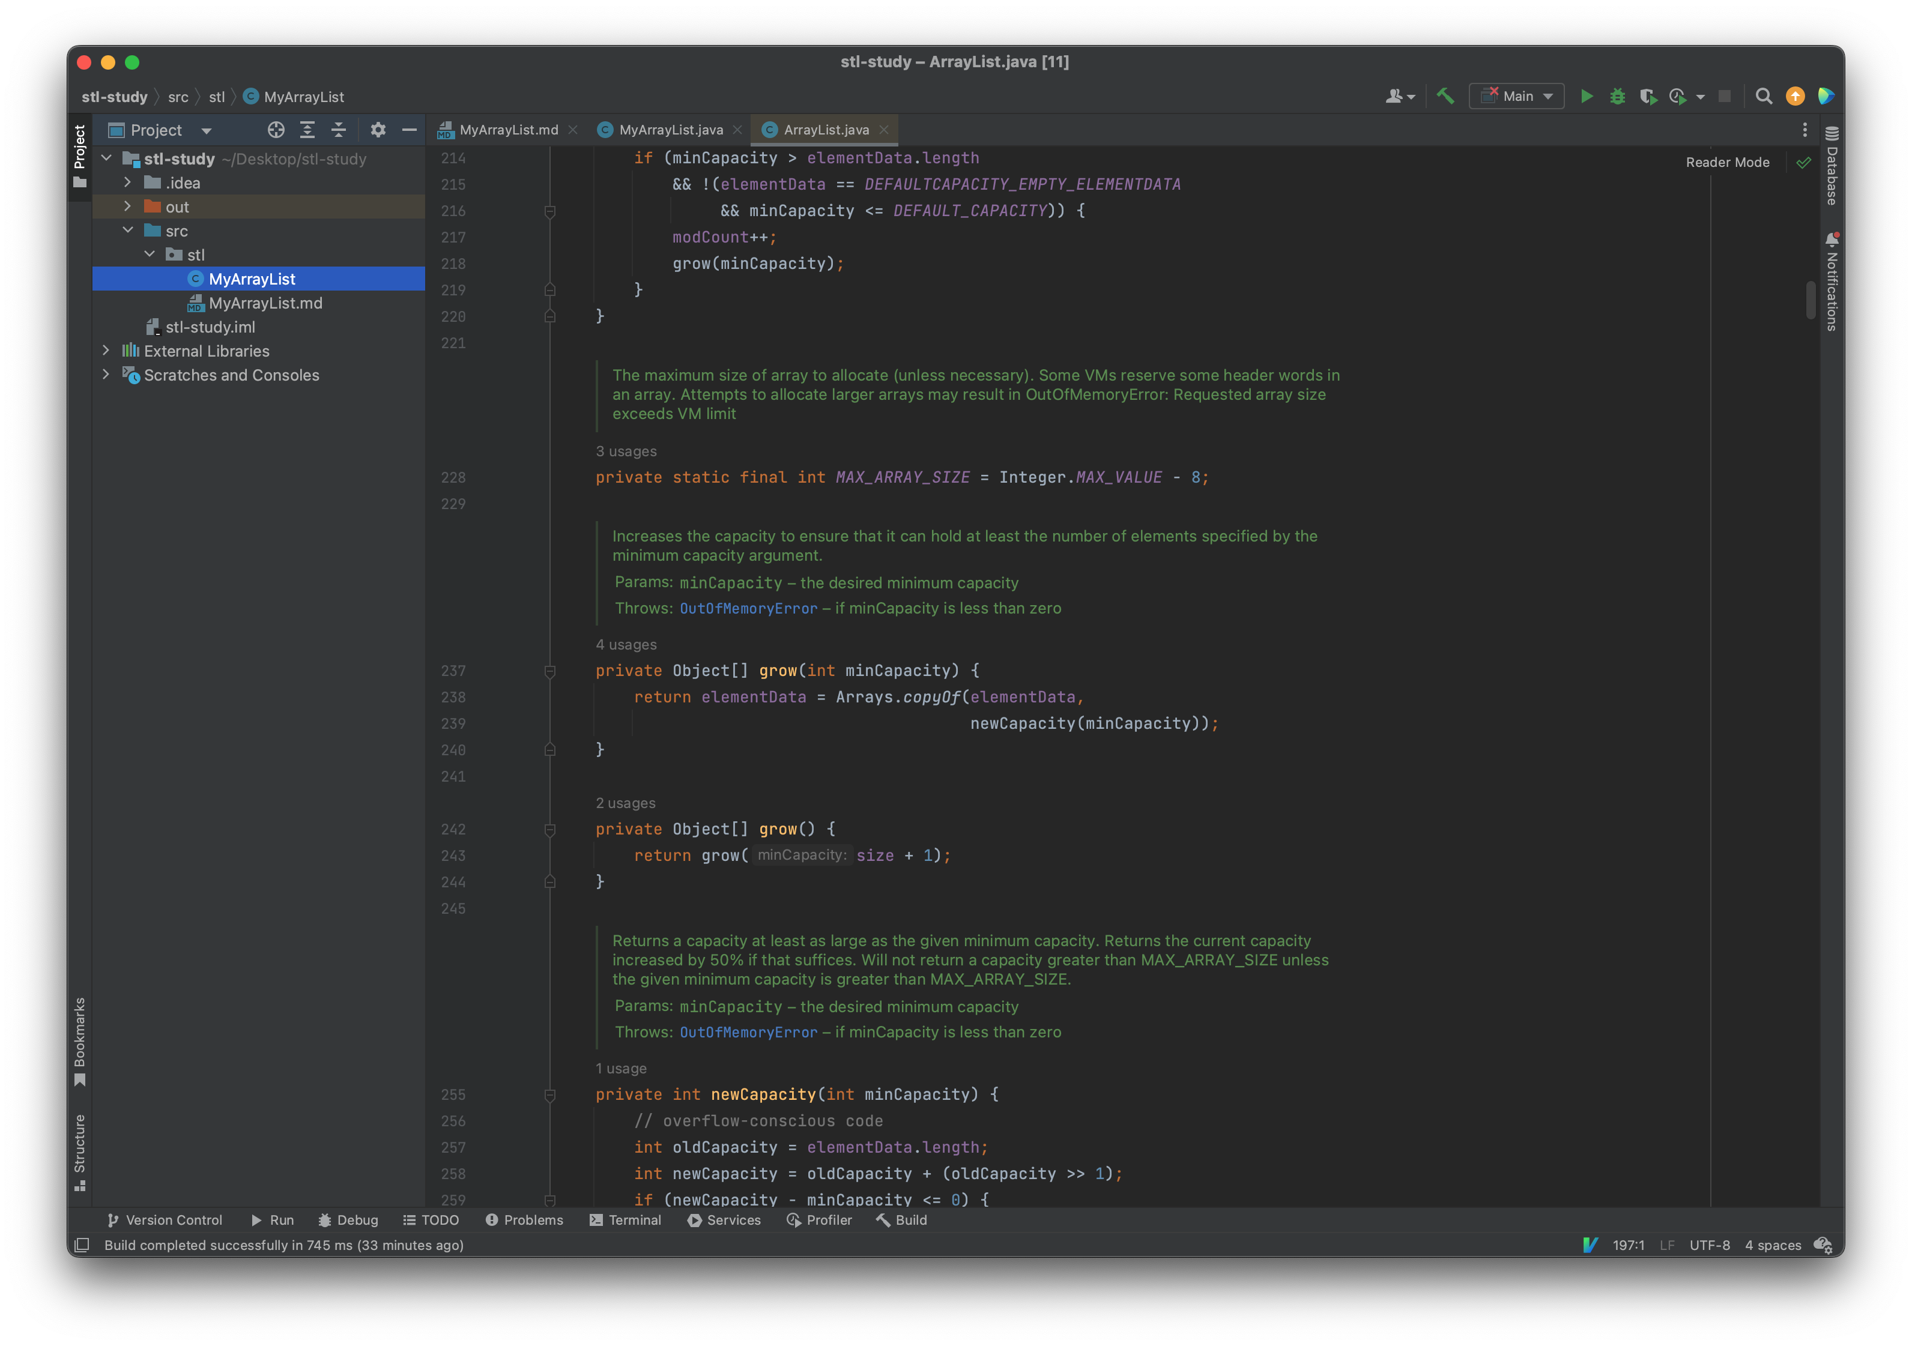Fold closing brace marker at line 220
The height and width of the screenshot is (1346, 1912).
pos(549,316)
